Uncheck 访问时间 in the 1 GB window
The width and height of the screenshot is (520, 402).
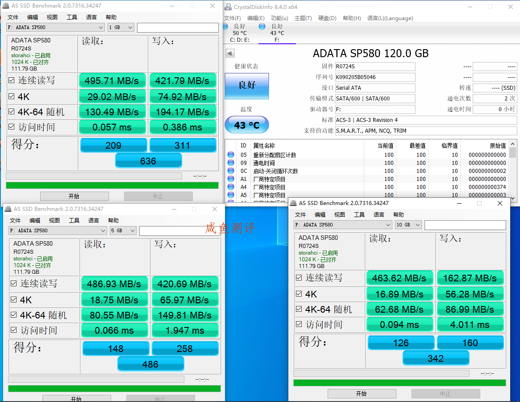(x=12, y=127)
